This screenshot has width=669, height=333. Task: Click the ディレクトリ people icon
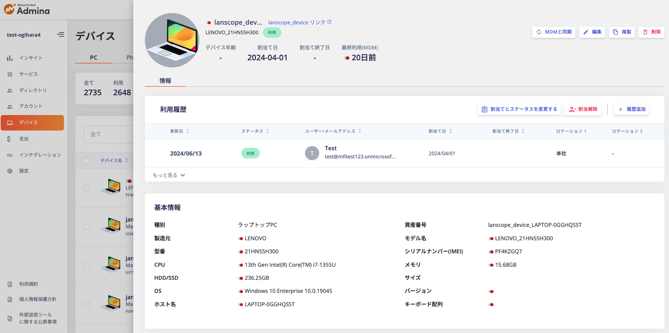[10, 90]
